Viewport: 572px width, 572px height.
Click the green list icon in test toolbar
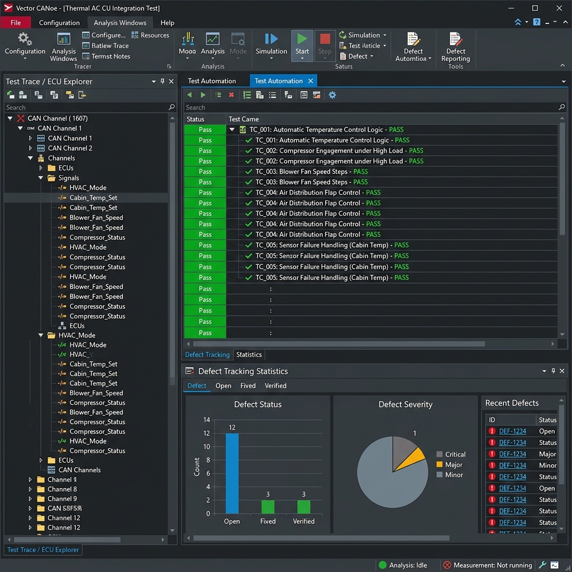pyautogui.click(x=247, y=95)
